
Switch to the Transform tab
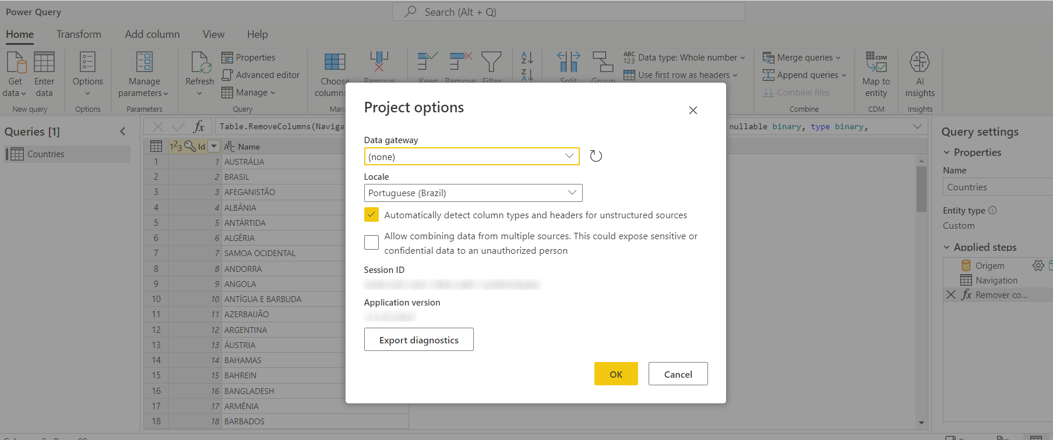pos(79,34)
